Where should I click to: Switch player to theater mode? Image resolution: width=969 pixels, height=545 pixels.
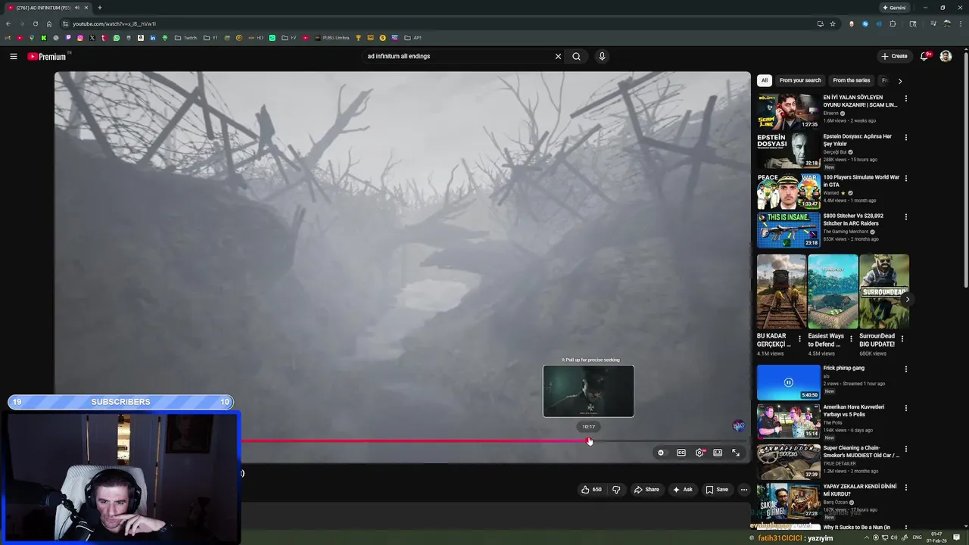[718, 453]
